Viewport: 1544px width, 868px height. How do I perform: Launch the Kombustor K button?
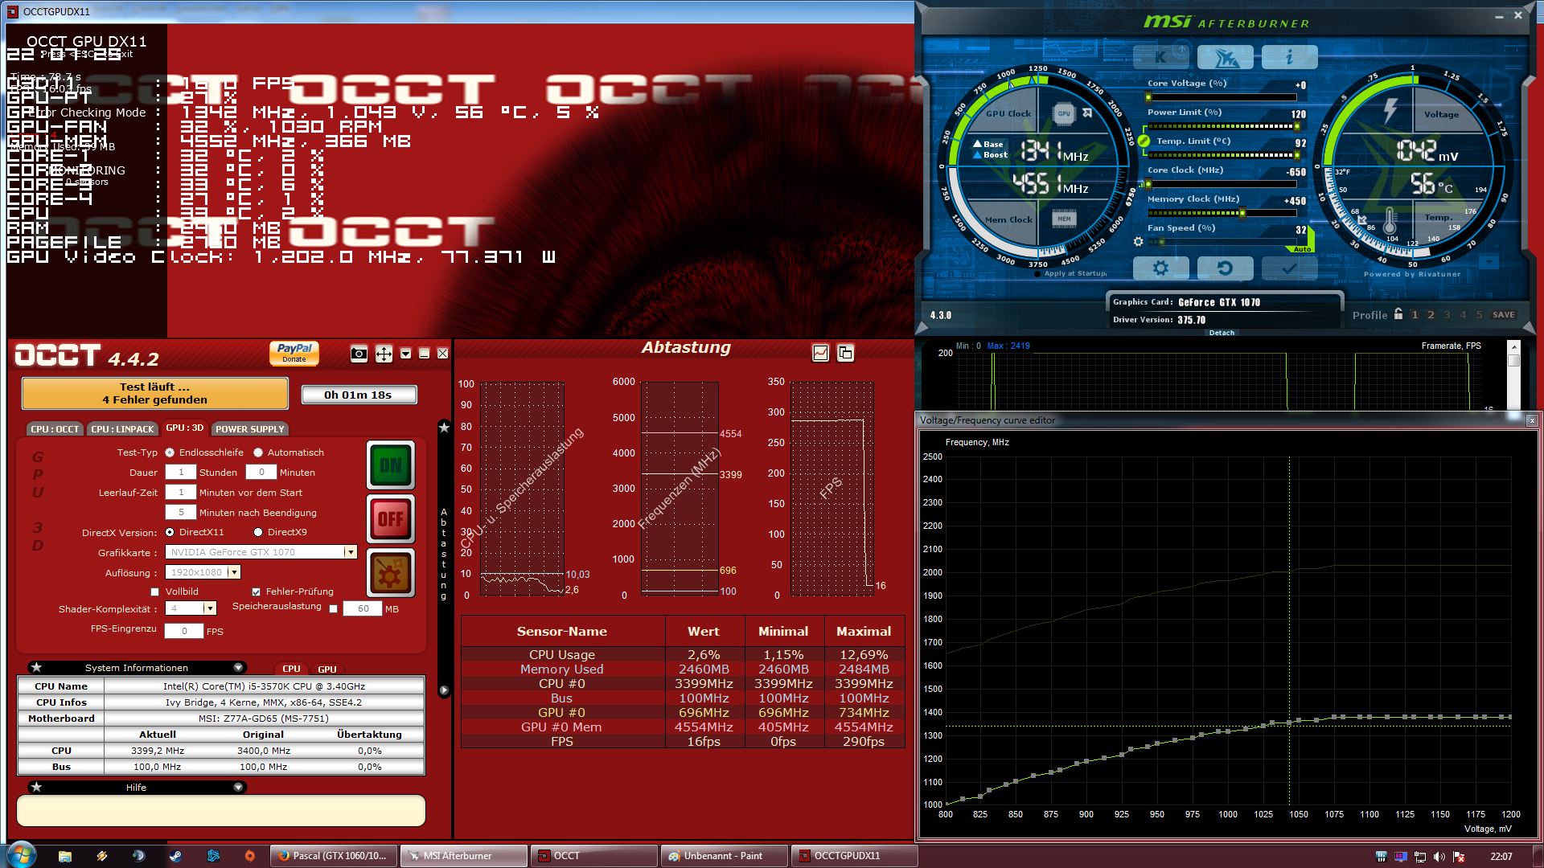click(1160, 57)
